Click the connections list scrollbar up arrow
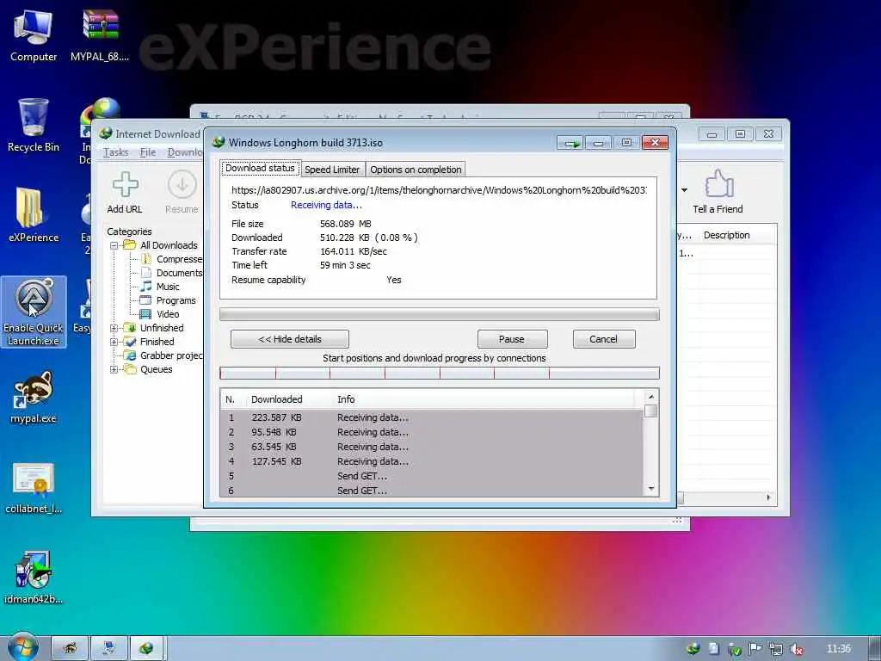 tap(651, 397)
